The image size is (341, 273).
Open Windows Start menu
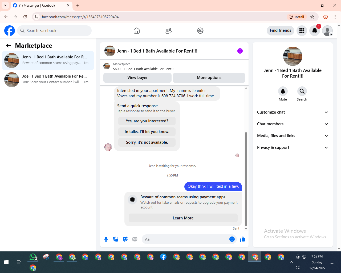tap(6, 262)
